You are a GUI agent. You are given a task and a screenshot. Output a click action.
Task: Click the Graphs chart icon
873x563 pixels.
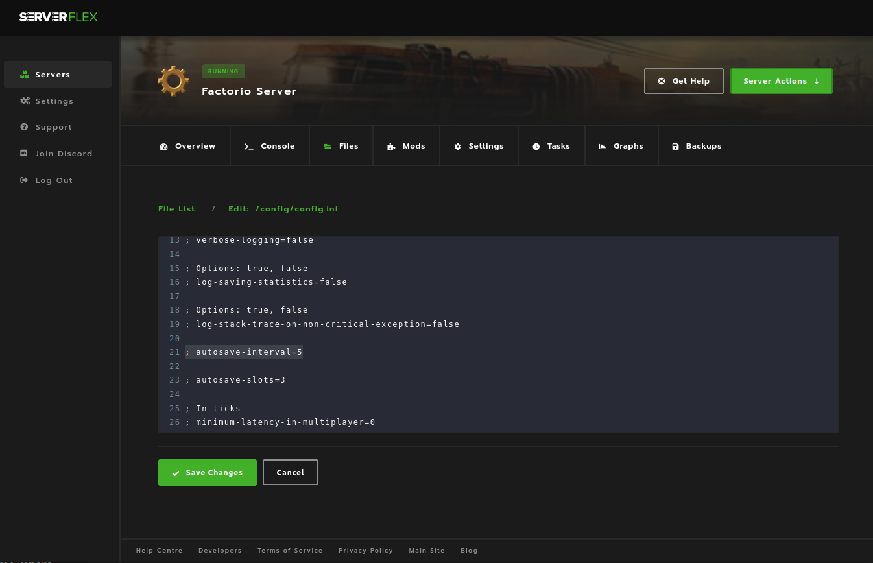[603, 147]
